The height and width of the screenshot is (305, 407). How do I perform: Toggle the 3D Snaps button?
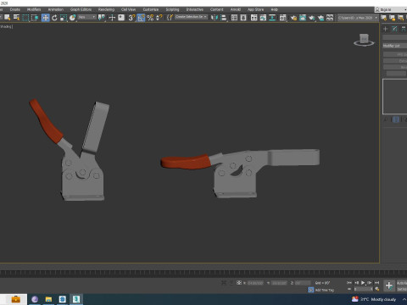pos(131,18)
